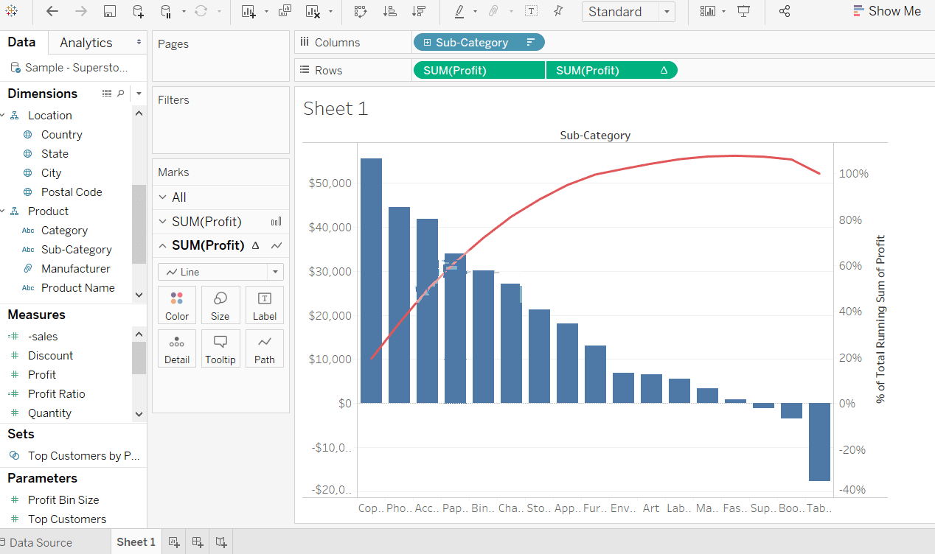Click the Show/Hide Cards icon

coord(708,11)
